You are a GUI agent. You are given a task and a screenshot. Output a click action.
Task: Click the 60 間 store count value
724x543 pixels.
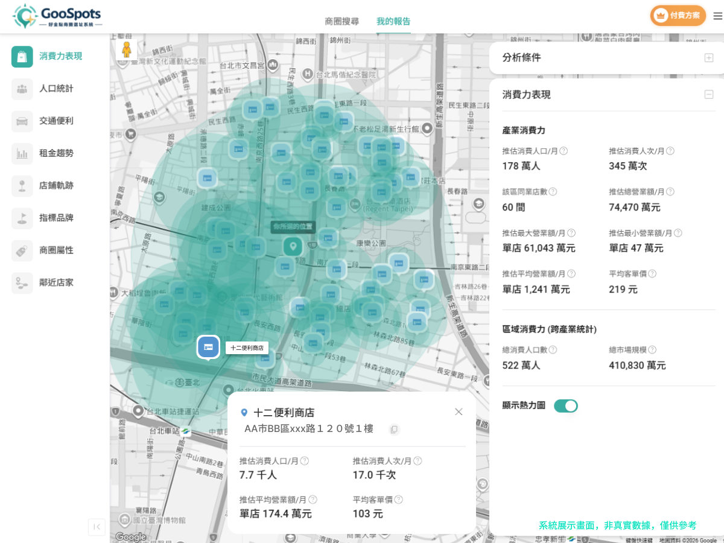tap(514, 207)
